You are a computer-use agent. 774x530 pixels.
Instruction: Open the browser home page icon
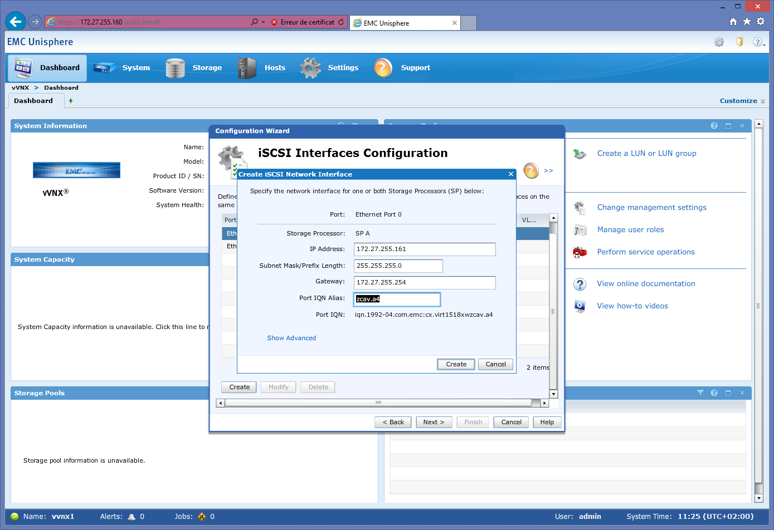tap(733, 22)
